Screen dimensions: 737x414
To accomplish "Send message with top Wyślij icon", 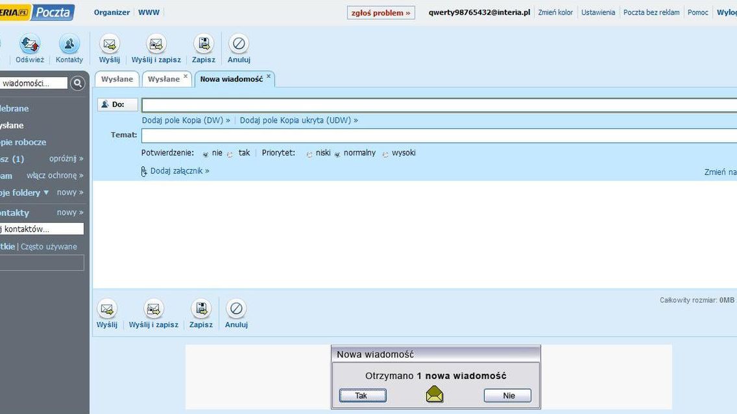I will (110, 44).
